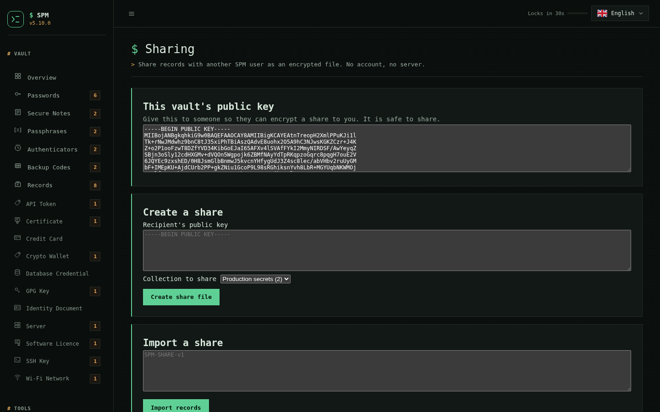660x412 pixels.
Task: Click the Secure Notes icon
Action: coord(18,112)
